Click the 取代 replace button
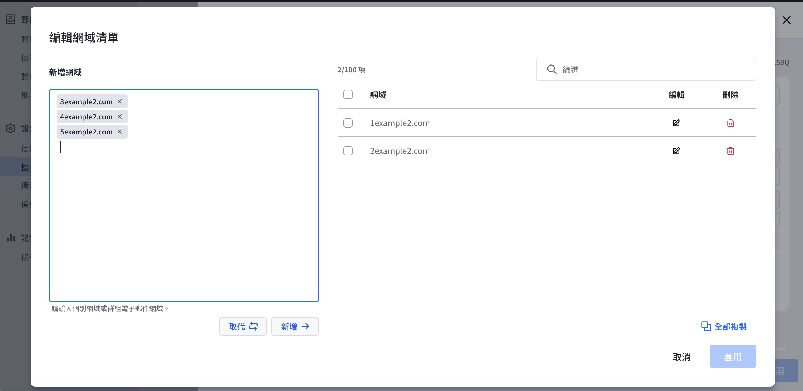 tap(242, 327)
